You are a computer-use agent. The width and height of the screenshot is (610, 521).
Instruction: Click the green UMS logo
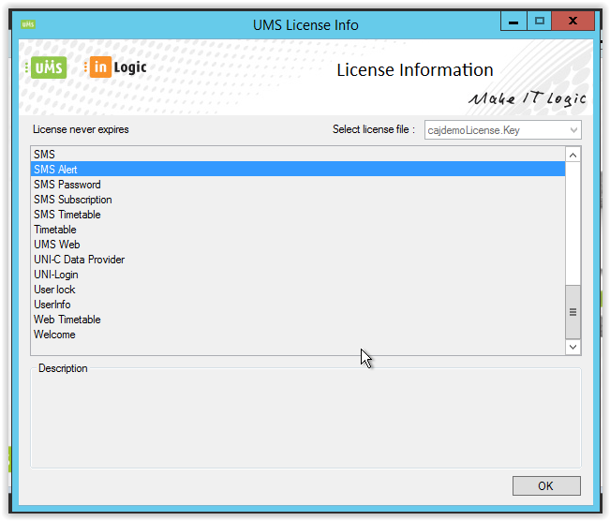coord(48,67)
